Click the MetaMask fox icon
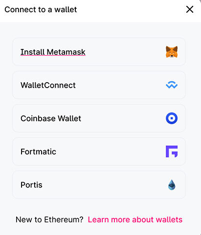The image size is (201, 235). 172,52
